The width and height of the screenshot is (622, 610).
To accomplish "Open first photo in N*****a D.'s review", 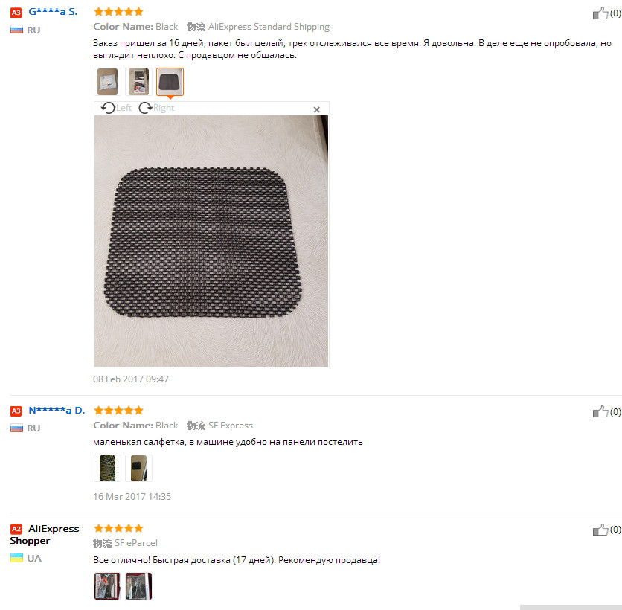I will coord(107,468).
